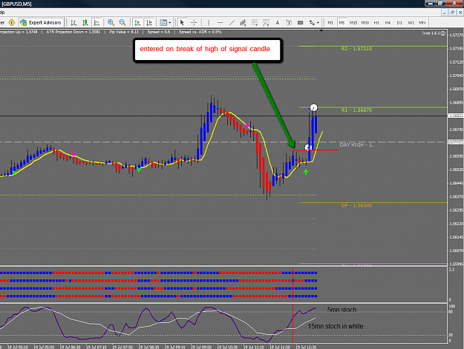Pick the trendline drawing tool

click(x=232, y=23)
